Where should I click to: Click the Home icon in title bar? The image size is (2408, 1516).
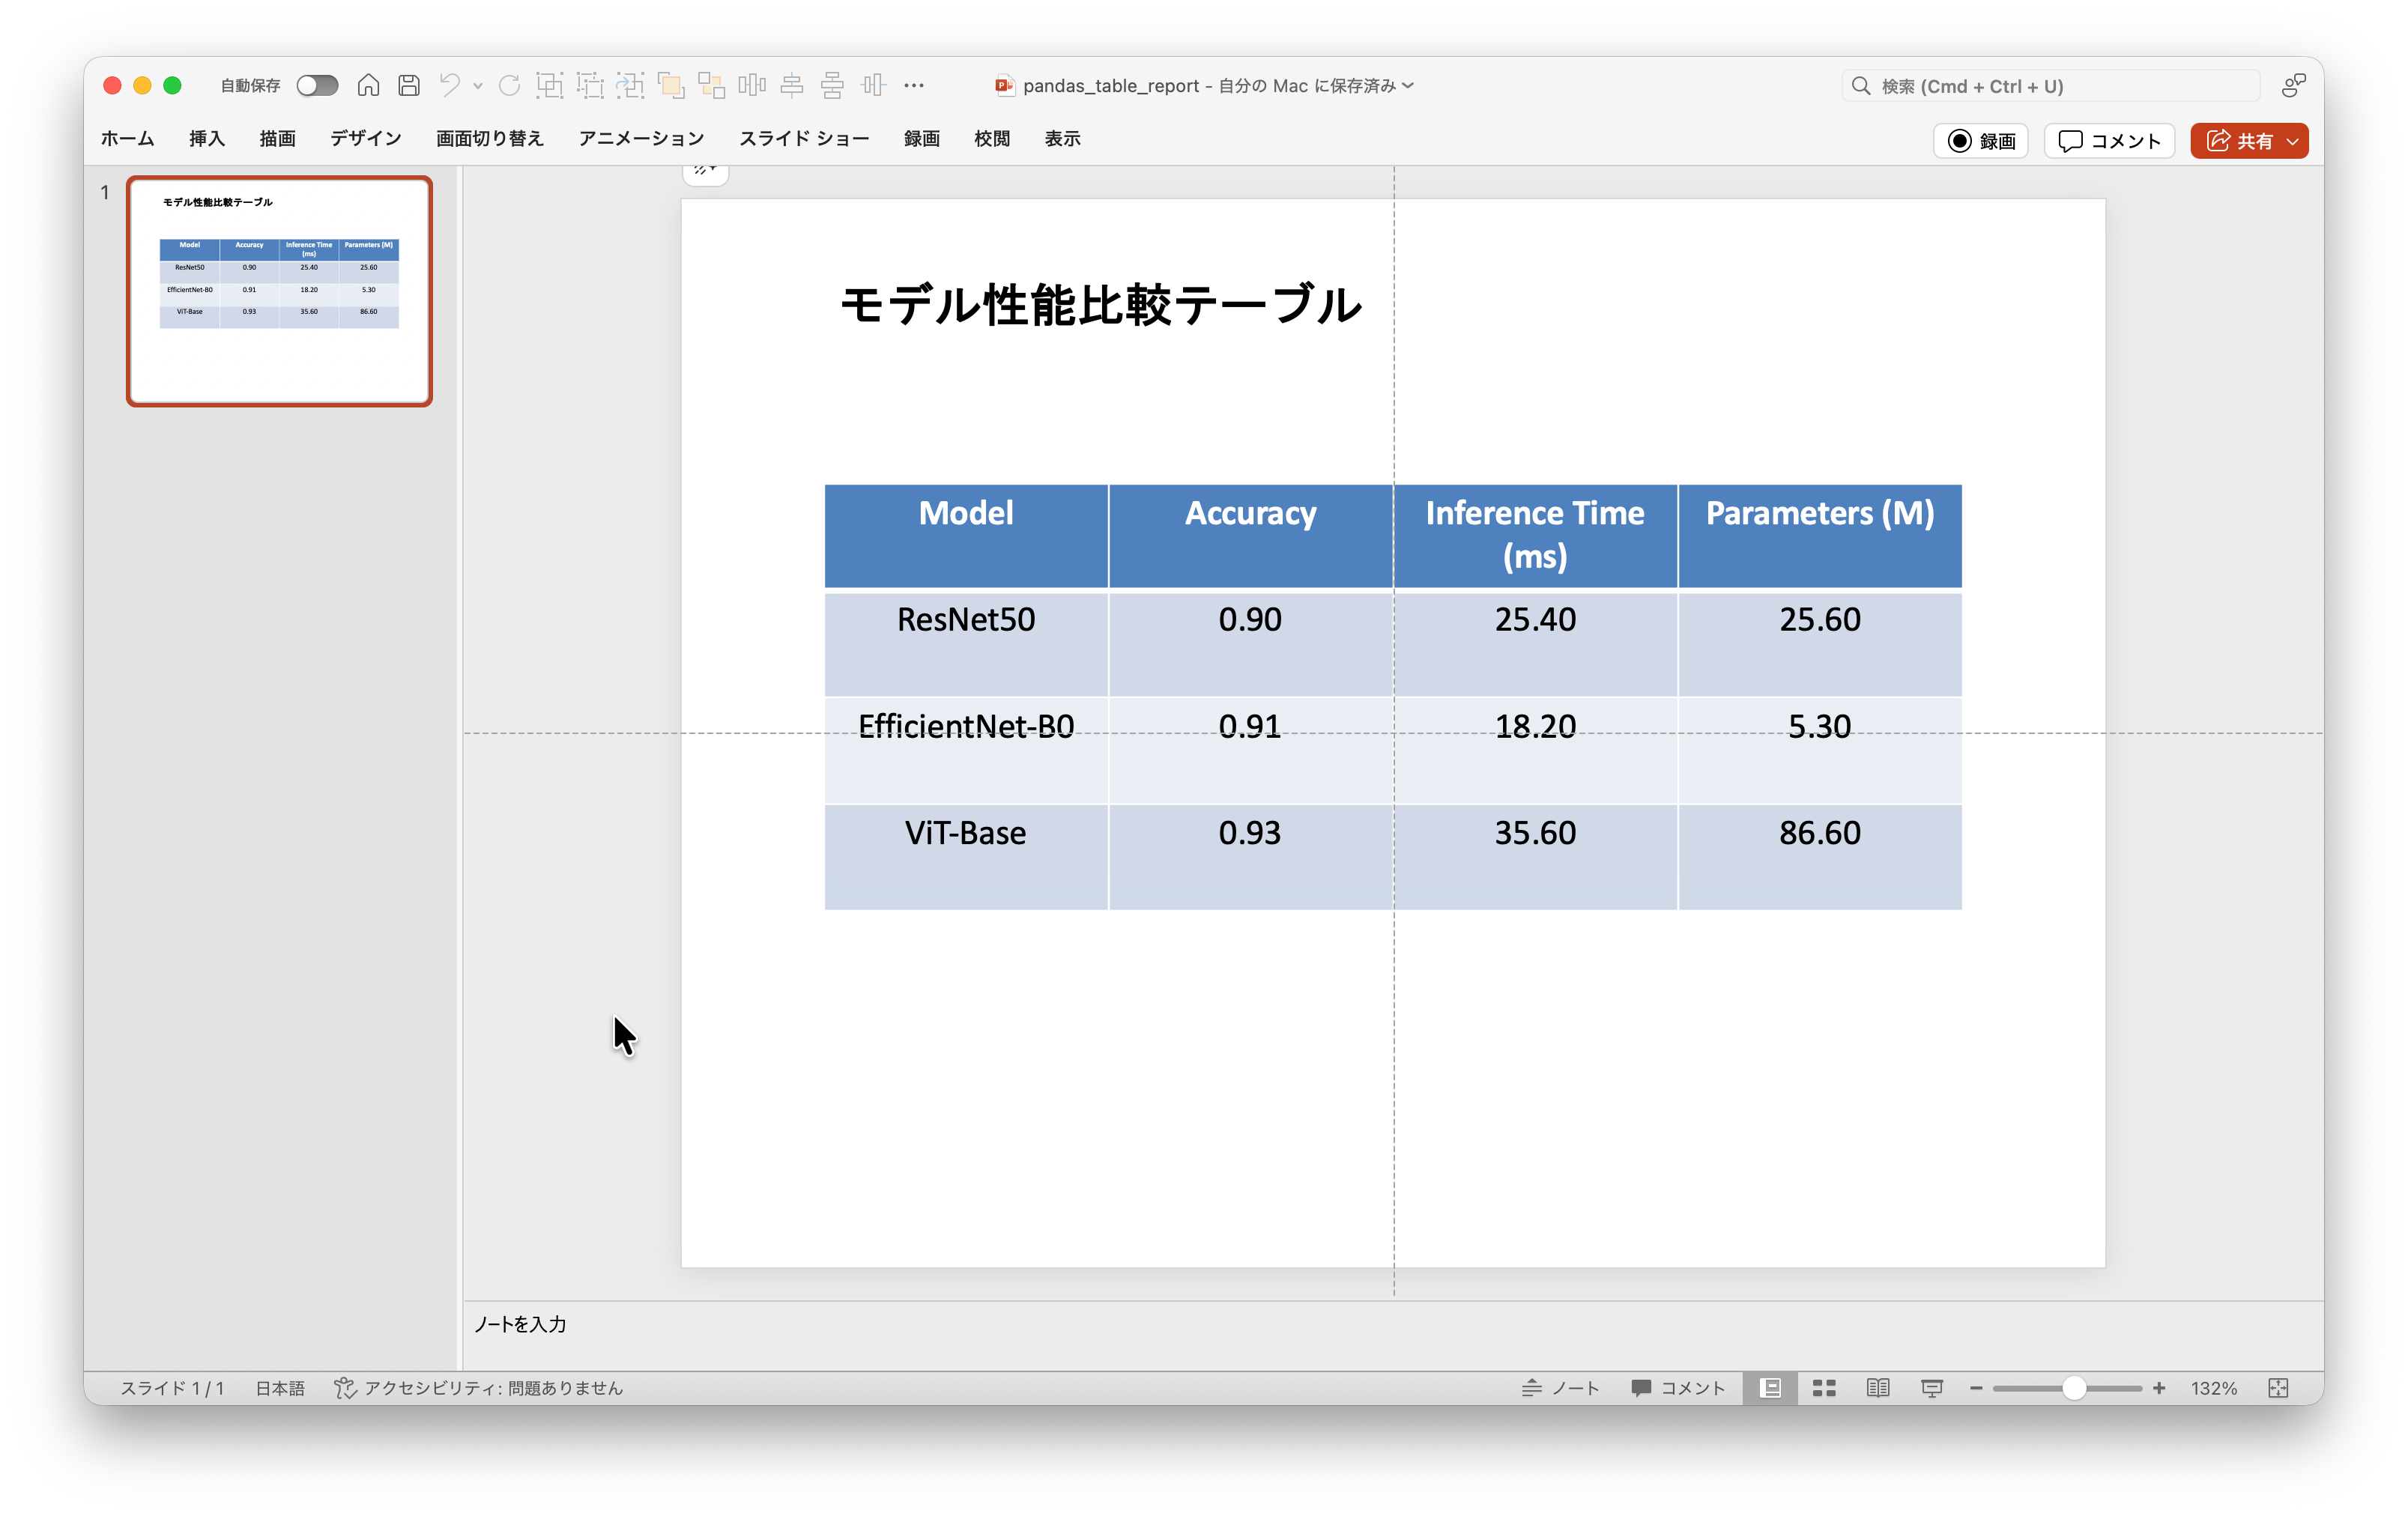[368, 86]
